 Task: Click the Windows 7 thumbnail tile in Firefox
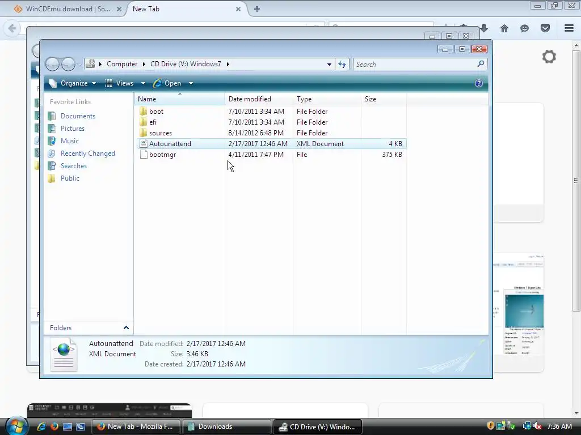coord(519,313)
